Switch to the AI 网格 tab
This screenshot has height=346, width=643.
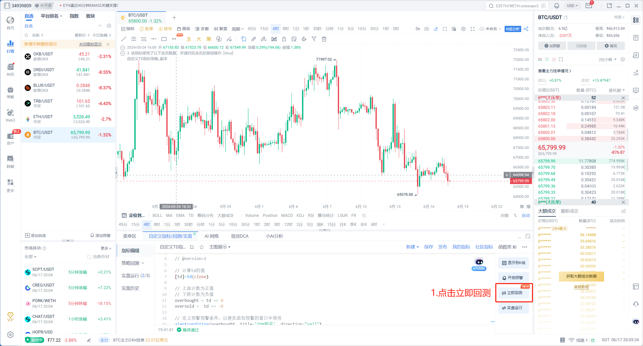211,236
